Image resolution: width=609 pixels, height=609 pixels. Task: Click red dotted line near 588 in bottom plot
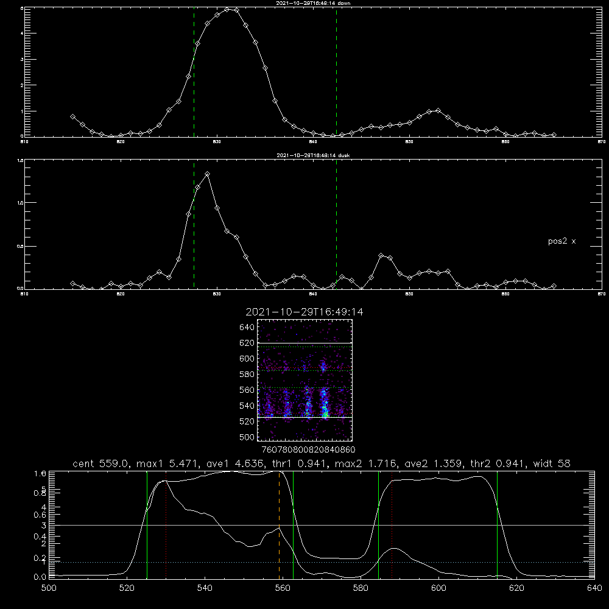[392, 525]
